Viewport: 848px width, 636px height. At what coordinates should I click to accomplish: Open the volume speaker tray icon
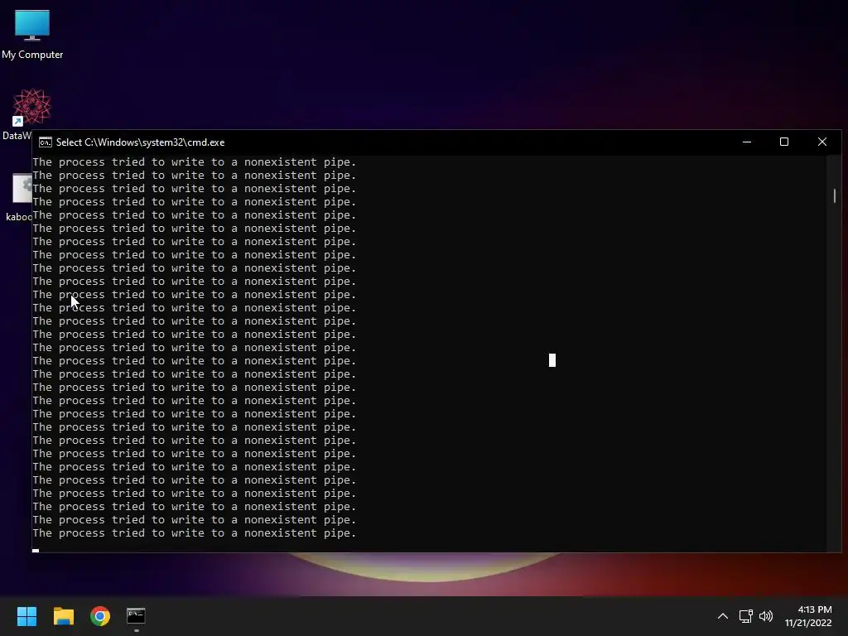[x=766, y=616]
